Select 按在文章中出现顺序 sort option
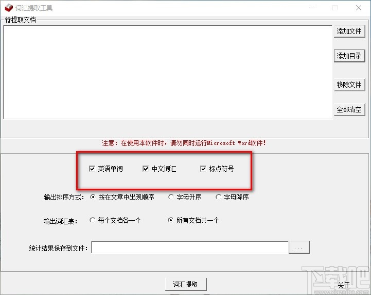 tap(93, 197)
